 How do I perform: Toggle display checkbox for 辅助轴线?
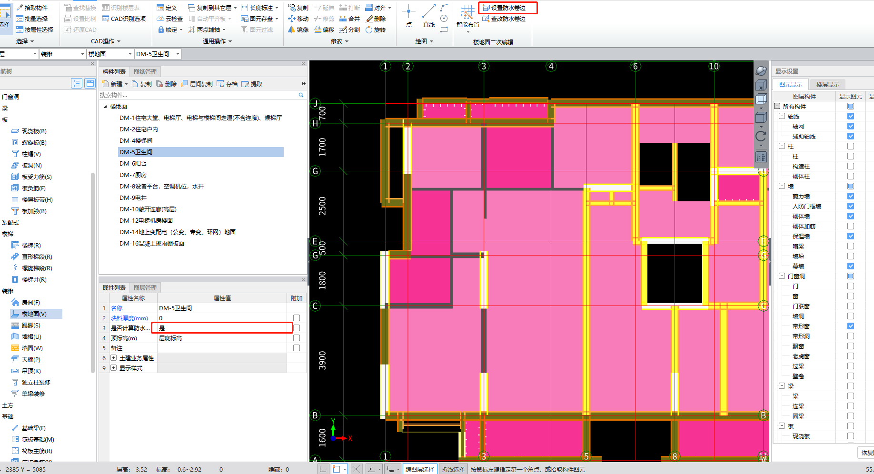tap(851, 136)
